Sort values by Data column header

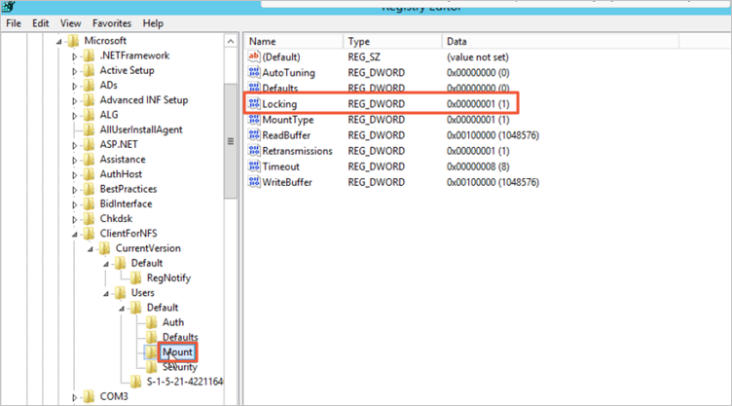click(x=561, y=41)
